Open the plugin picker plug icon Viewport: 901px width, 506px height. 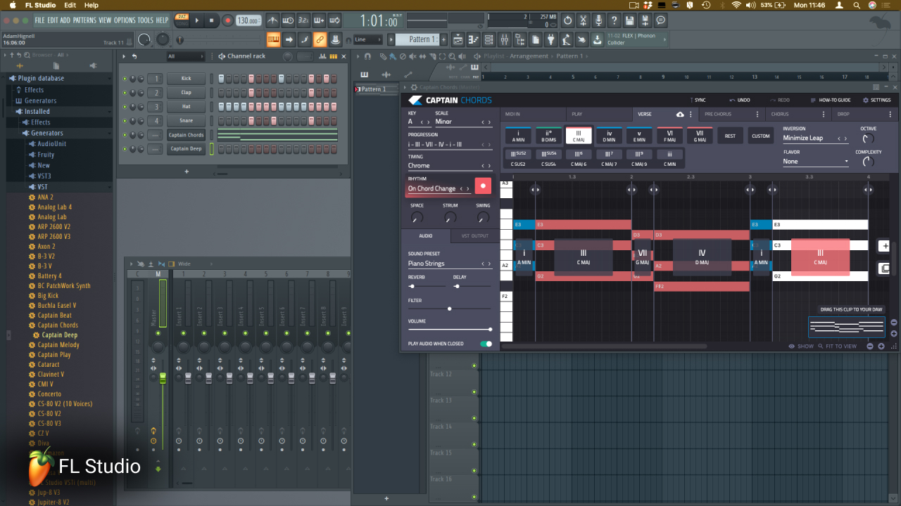(x=550, y=39)
